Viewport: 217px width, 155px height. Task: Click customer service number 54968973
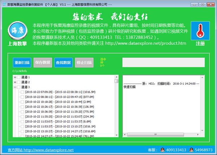tap(204, 150)
